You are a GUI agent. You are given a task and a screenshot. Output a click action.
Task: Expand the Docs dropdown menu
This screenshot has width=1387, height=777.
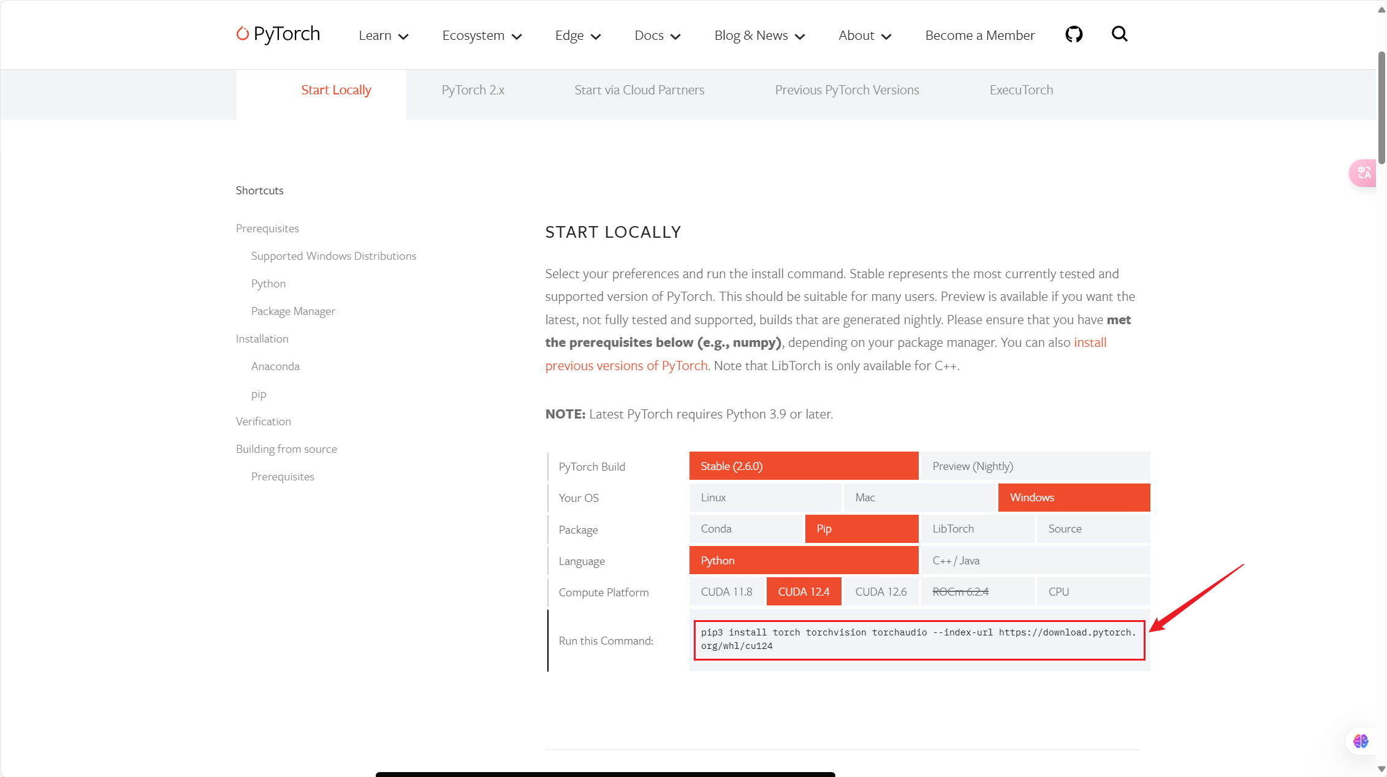tap(658, 36)
